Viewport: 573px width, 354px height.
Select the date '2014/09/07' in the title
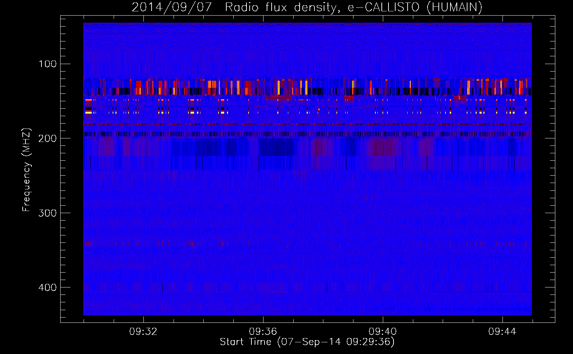pyautogui.click(x=172, y=7)
